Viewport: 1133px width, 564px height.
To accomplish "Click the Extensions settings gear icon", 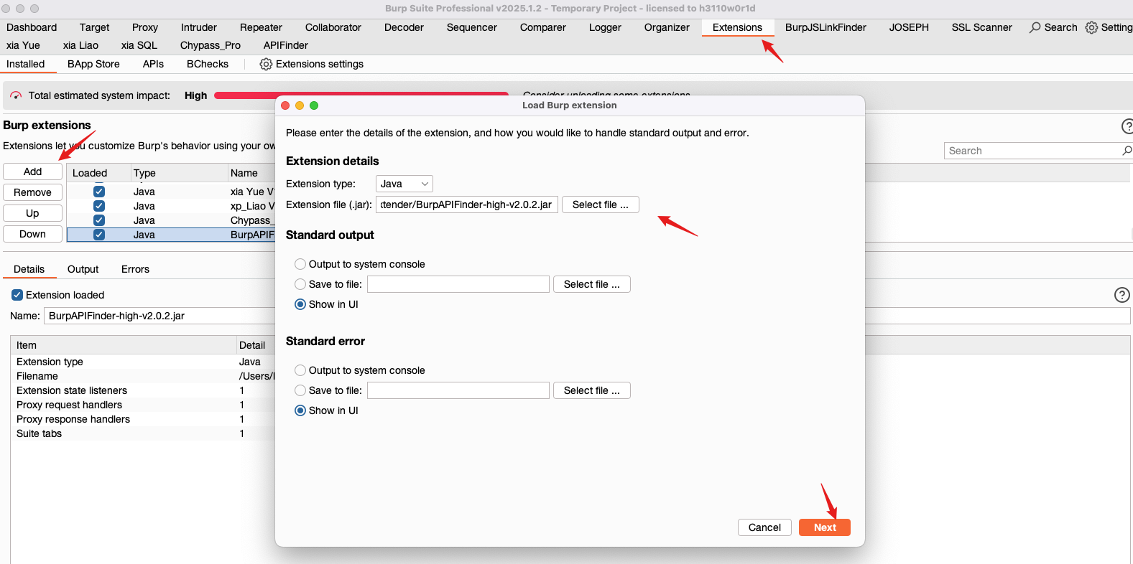I will [x=266, y=64].
